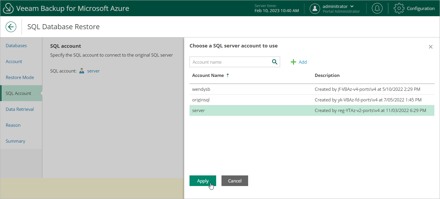440x199 pixels.
Task: Open the Restore Mode step
Action: click(x=20, y=78)
